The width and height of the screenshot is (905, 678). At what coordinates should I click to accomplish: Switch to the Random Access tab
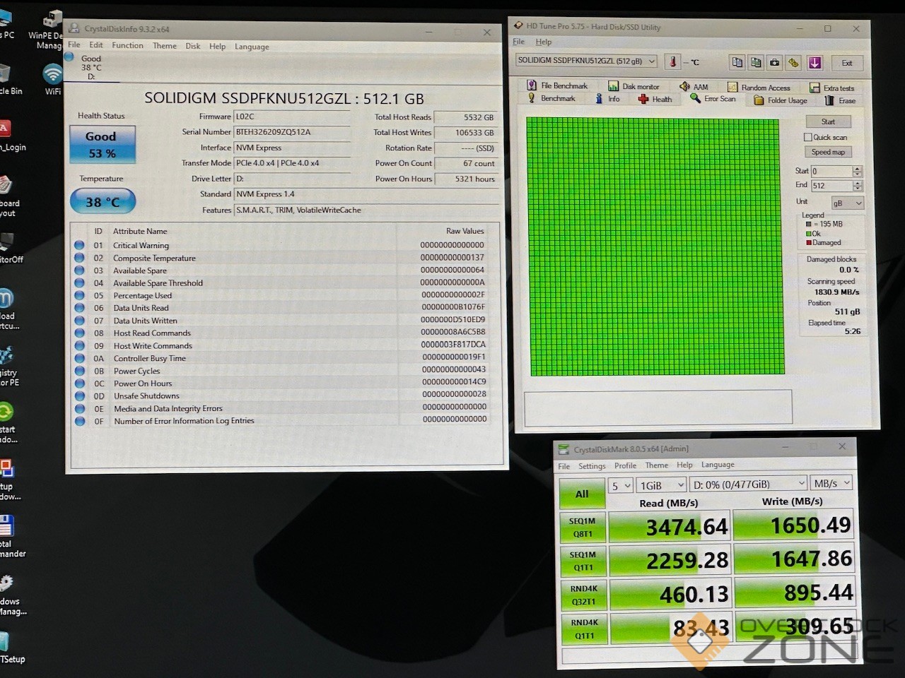[x=759, y=88]
